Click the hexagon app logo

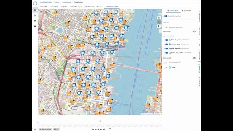[35, 3]
